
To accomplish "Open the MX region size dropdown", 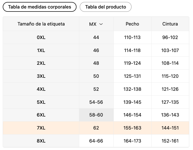I will (x=96, y=24).
